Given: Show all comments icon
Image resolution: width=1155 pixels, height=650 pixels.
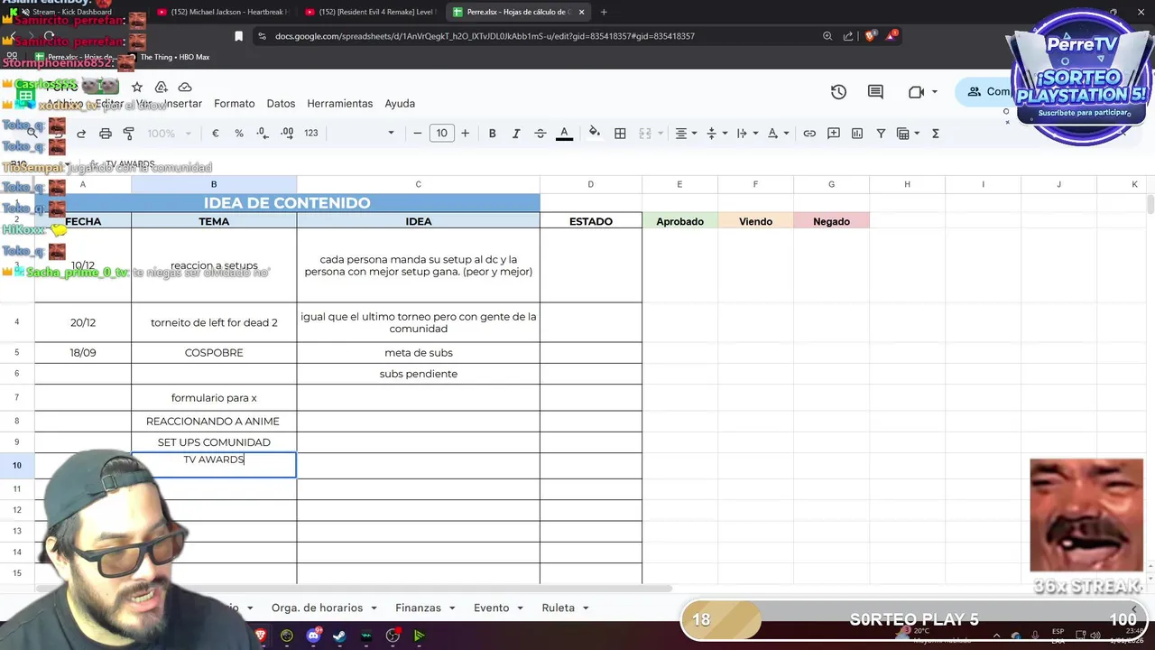Looking at the screenshot, I should click(875, 92).
